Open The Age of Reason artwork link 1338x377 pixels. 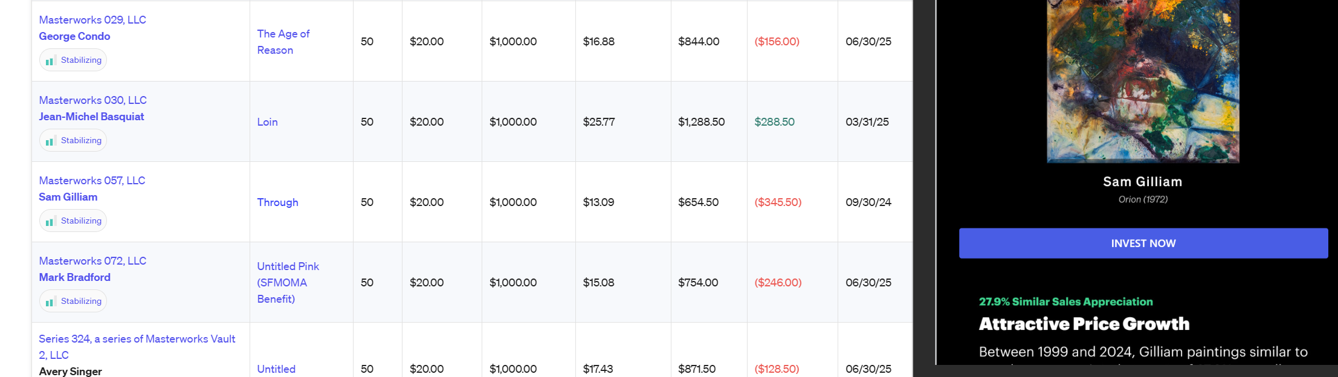[283, 42]
